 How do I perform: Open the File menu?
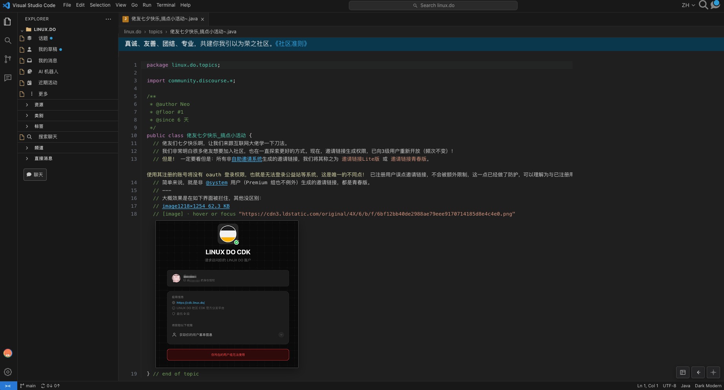pyautogui.click(x=67, y=5)
